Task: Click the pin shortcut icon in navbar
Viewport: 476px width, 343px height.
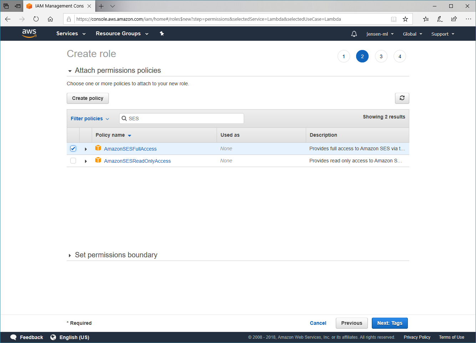Action: [162, 34]
